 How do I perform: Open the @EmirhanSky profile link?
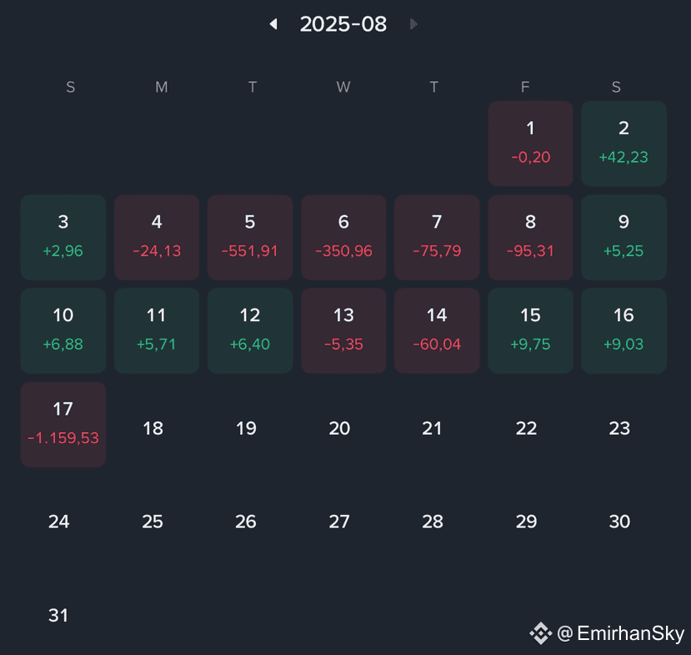coord(620,633)
